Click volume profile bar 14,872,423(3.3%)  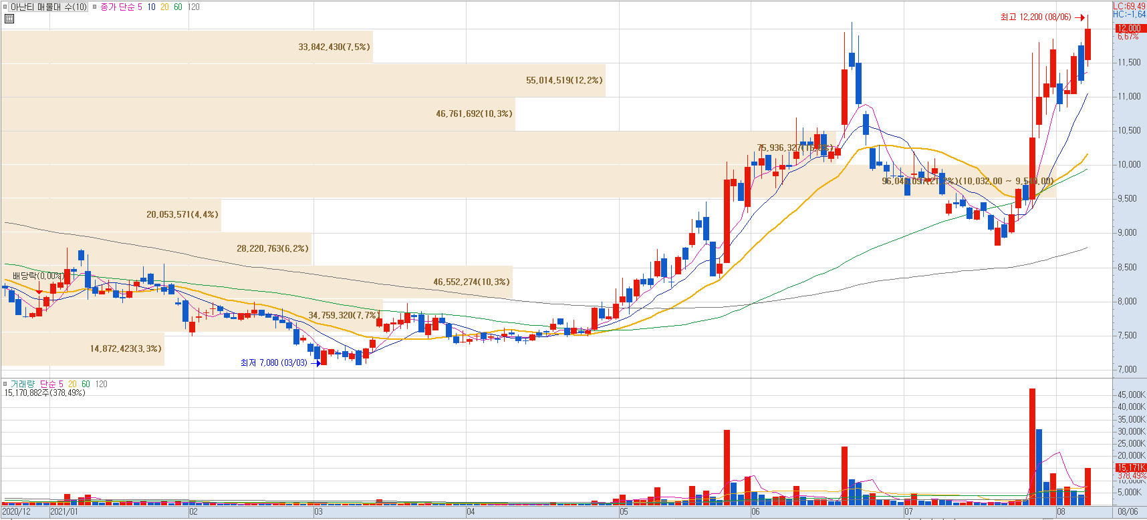[83, 349]
